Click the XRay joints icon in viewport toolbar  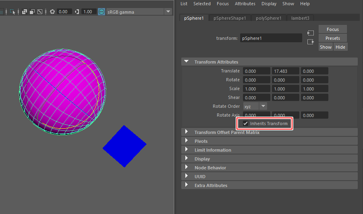(x=40, y=12)
